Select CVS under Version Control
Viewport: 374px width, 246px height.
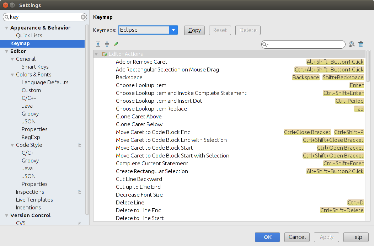21,223
